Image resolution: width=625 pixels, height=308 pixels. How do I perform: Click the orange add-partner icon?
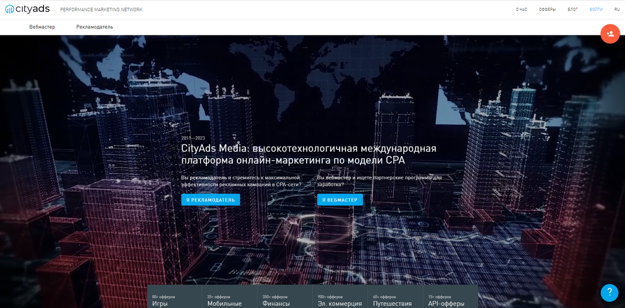pos(610,33)
